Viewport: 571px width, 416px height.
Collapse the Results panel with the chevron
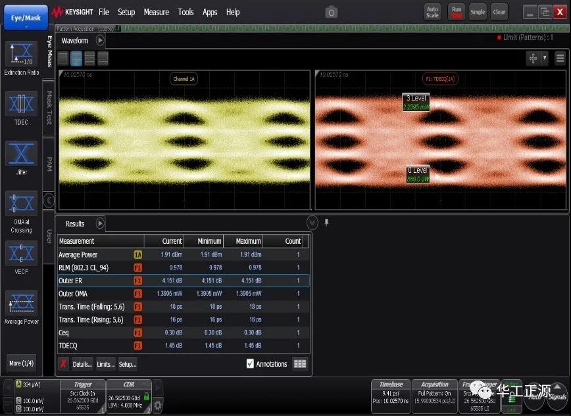click(x=312, y=223)
